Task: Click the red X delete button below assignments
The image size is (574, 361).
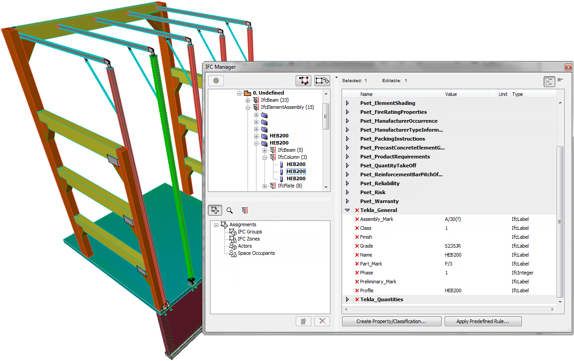Action: (x=322, y=321)
